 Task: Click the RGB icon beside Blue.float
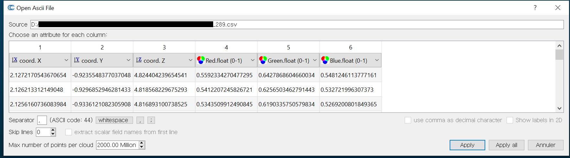point(325,60)
